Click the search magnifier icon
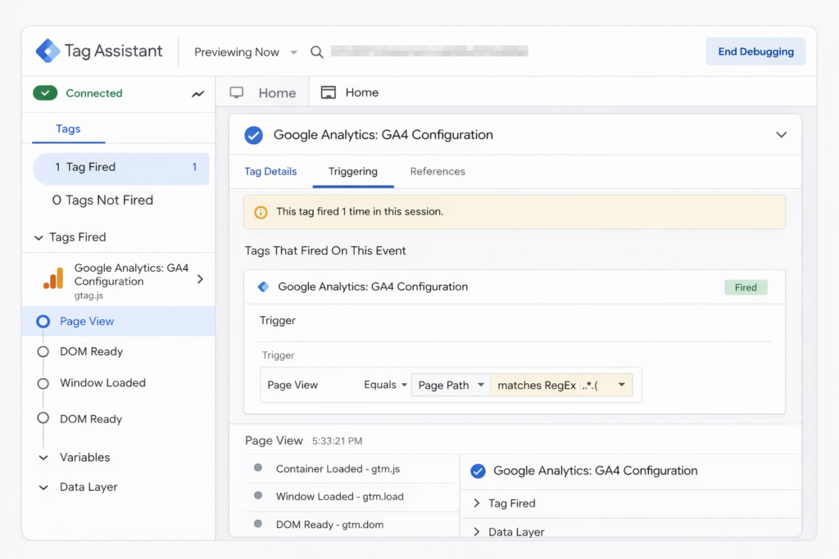 pos(317,52)
